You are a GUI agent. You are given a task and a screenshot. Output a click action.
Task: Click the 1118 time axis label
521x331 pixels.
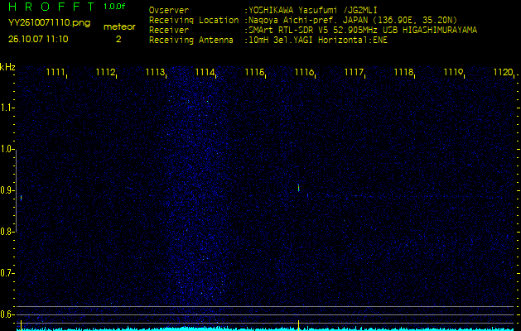point(403,72)
